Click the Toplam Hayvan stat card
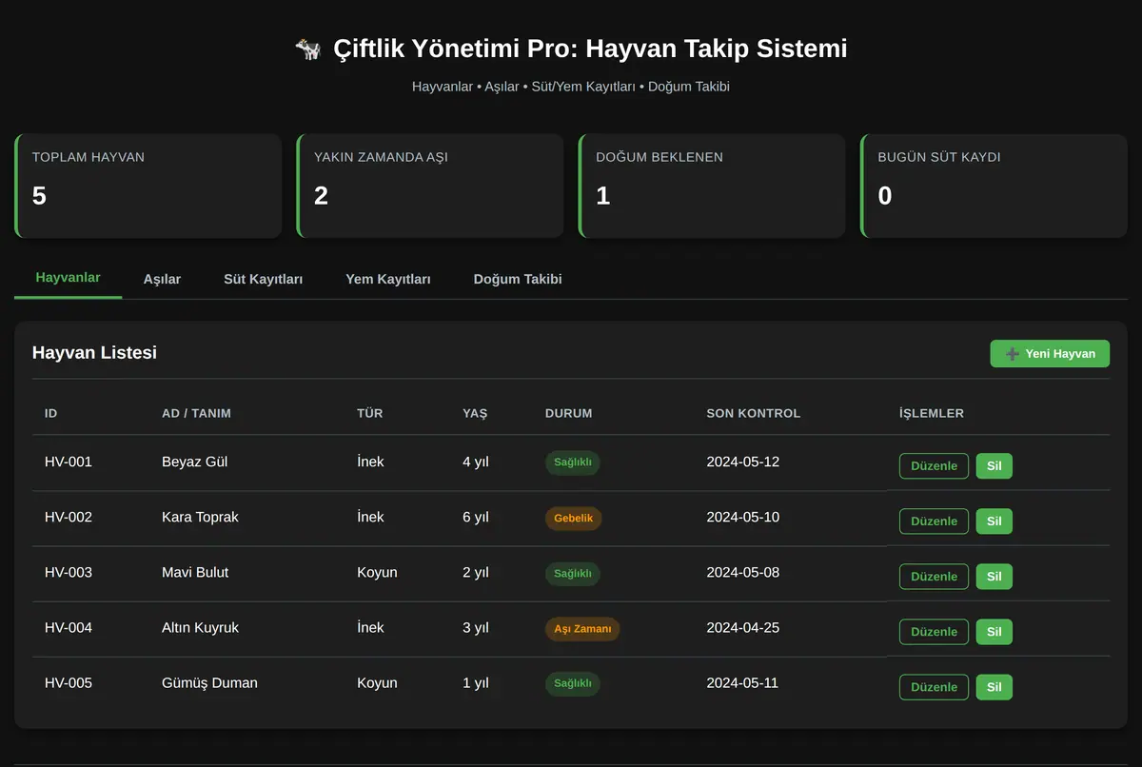The width and height of the screenshot is (1142, 767). [148, 186]
